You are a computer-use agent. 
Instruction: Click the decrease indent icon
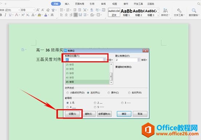(75, 10)
